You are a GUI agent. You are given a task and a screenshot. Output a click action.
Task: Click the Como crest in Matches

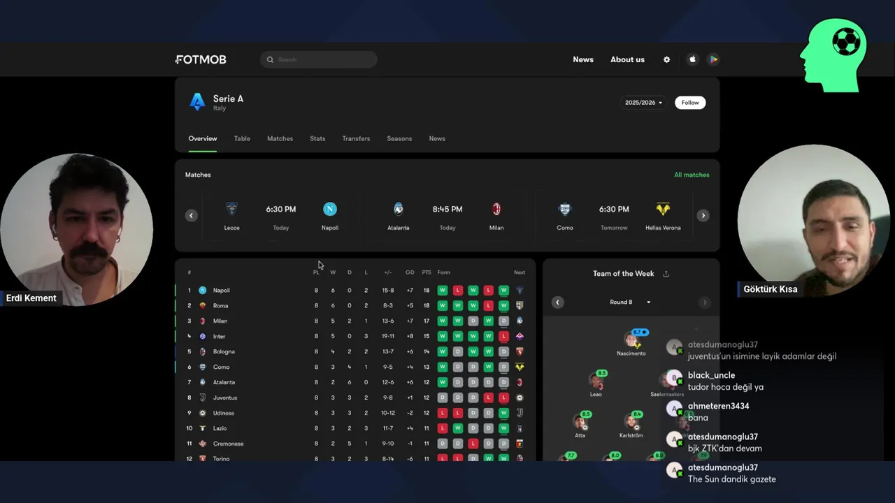(x=565, y=209)
